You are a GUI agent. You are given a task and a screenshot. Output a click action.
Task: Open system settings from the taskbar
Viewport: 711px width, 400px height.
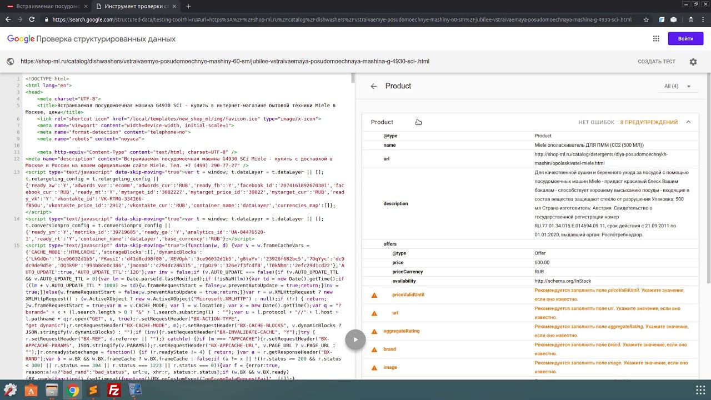pos(10,390)
